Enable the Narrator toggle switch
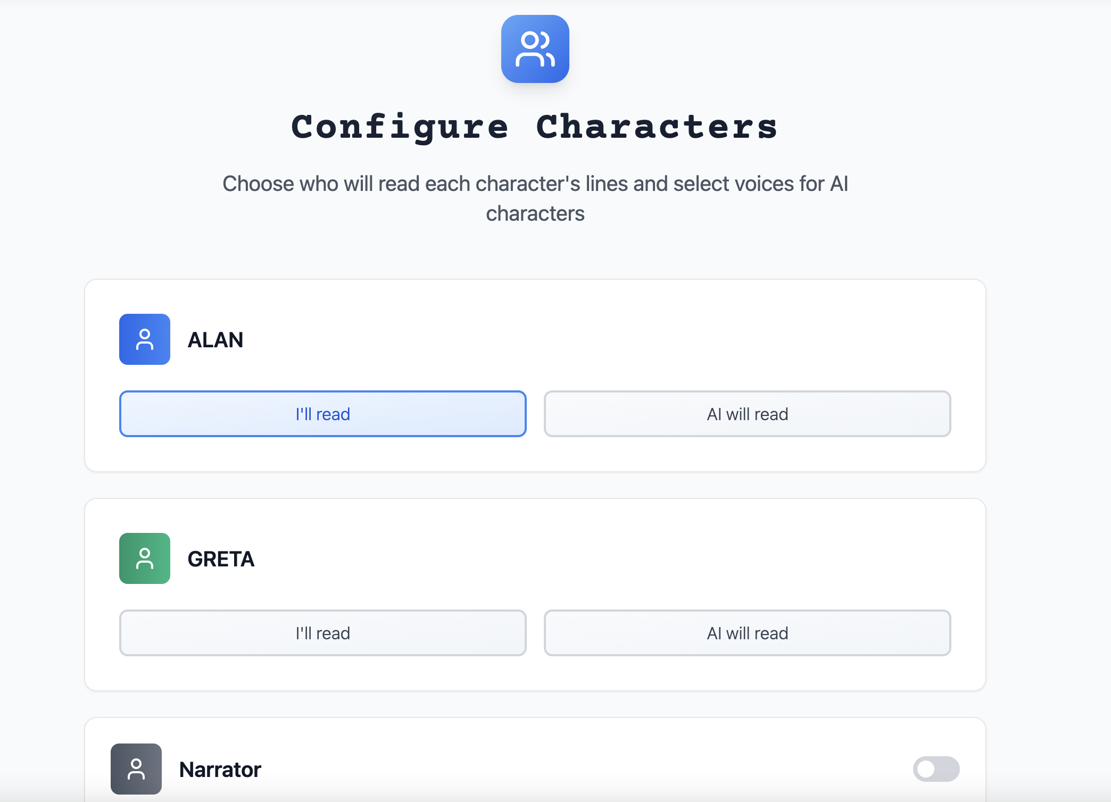Viewport: 1111px width, 802px height. click(x=935, y=769)
